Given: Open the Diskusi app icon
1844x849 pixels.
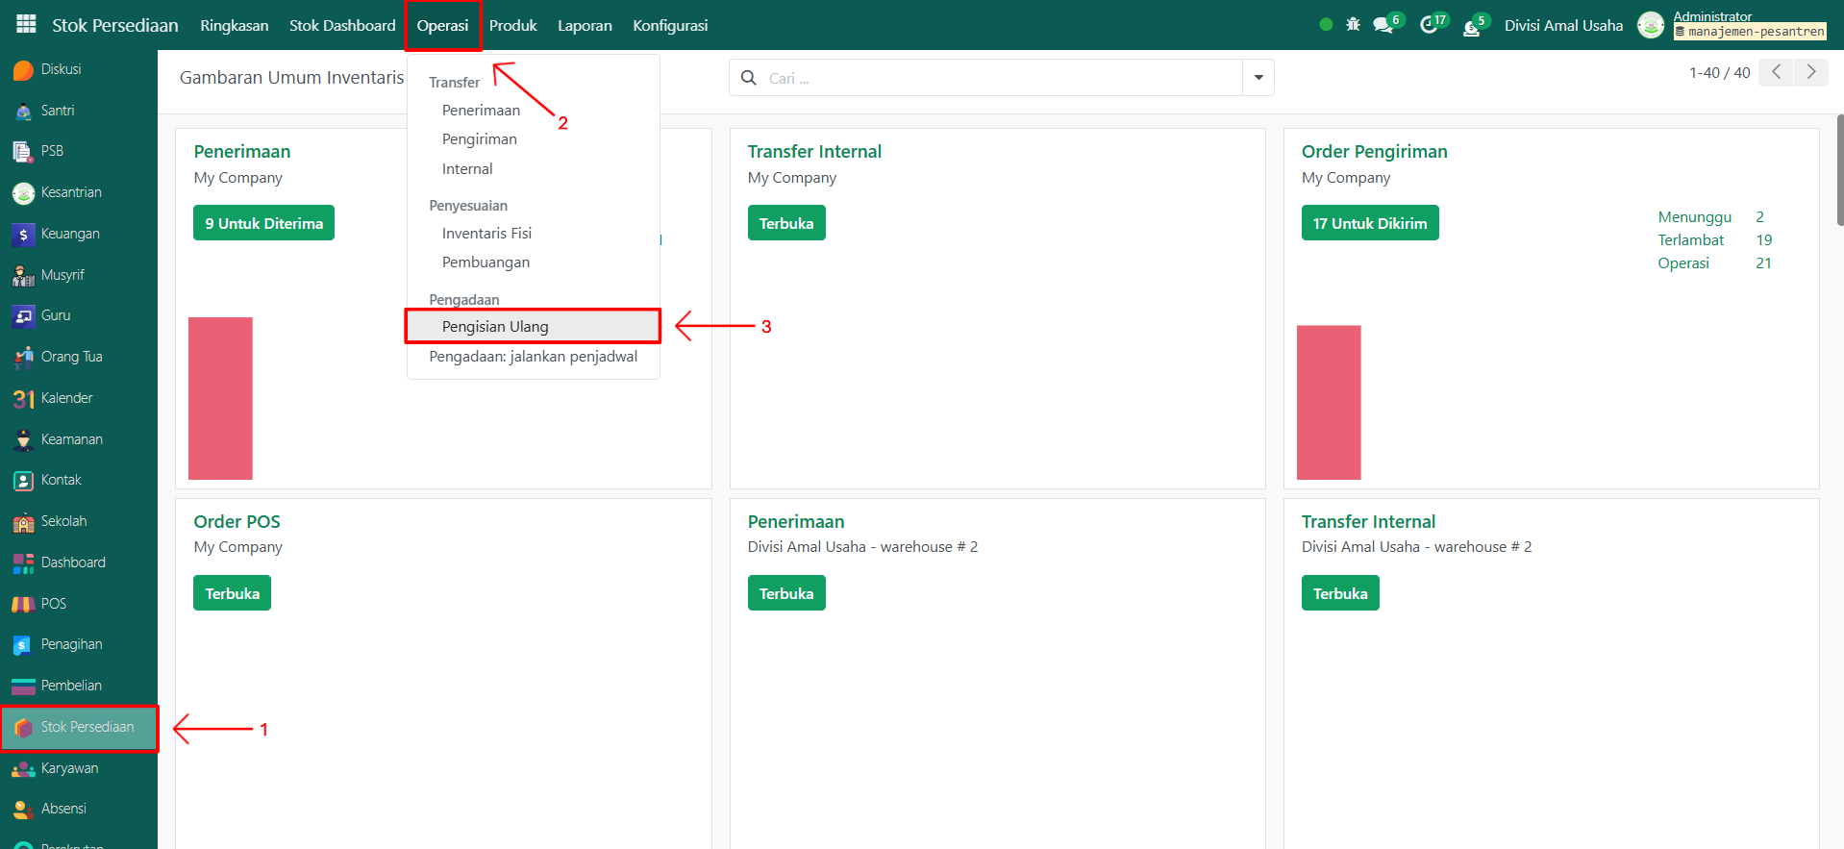Looking at the screenshot, I should coord(24,70).
